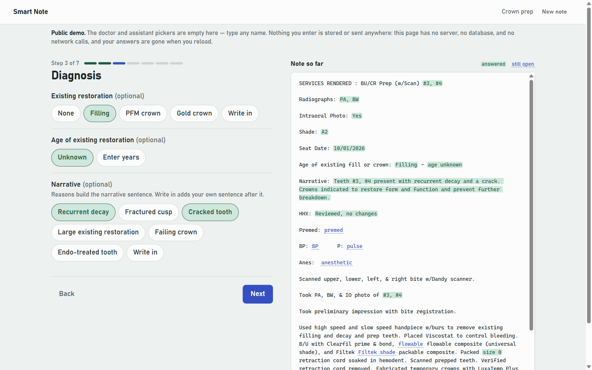
Task: Click the seat date 10/01/2026
Action: point(349,148)
